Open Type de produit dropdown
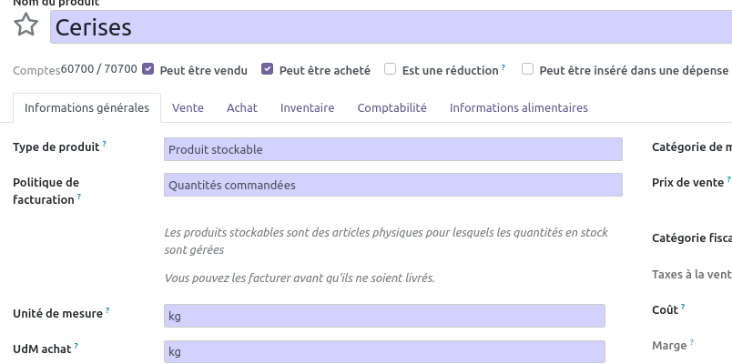This screenshot has width=732, height=364. (393, 149)
